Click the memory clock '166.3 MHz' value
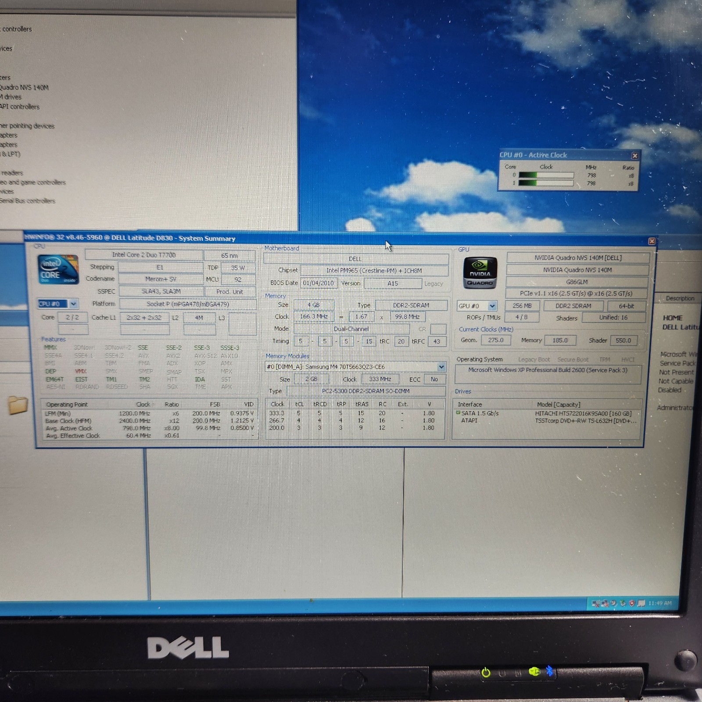The width and height of the screenshot is (702, 702). coord(314,316)
